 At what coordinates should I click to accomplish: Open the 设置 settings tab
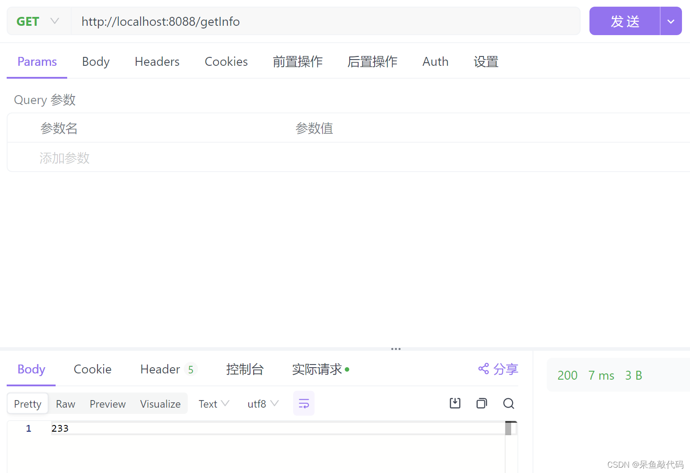[486, 62]
